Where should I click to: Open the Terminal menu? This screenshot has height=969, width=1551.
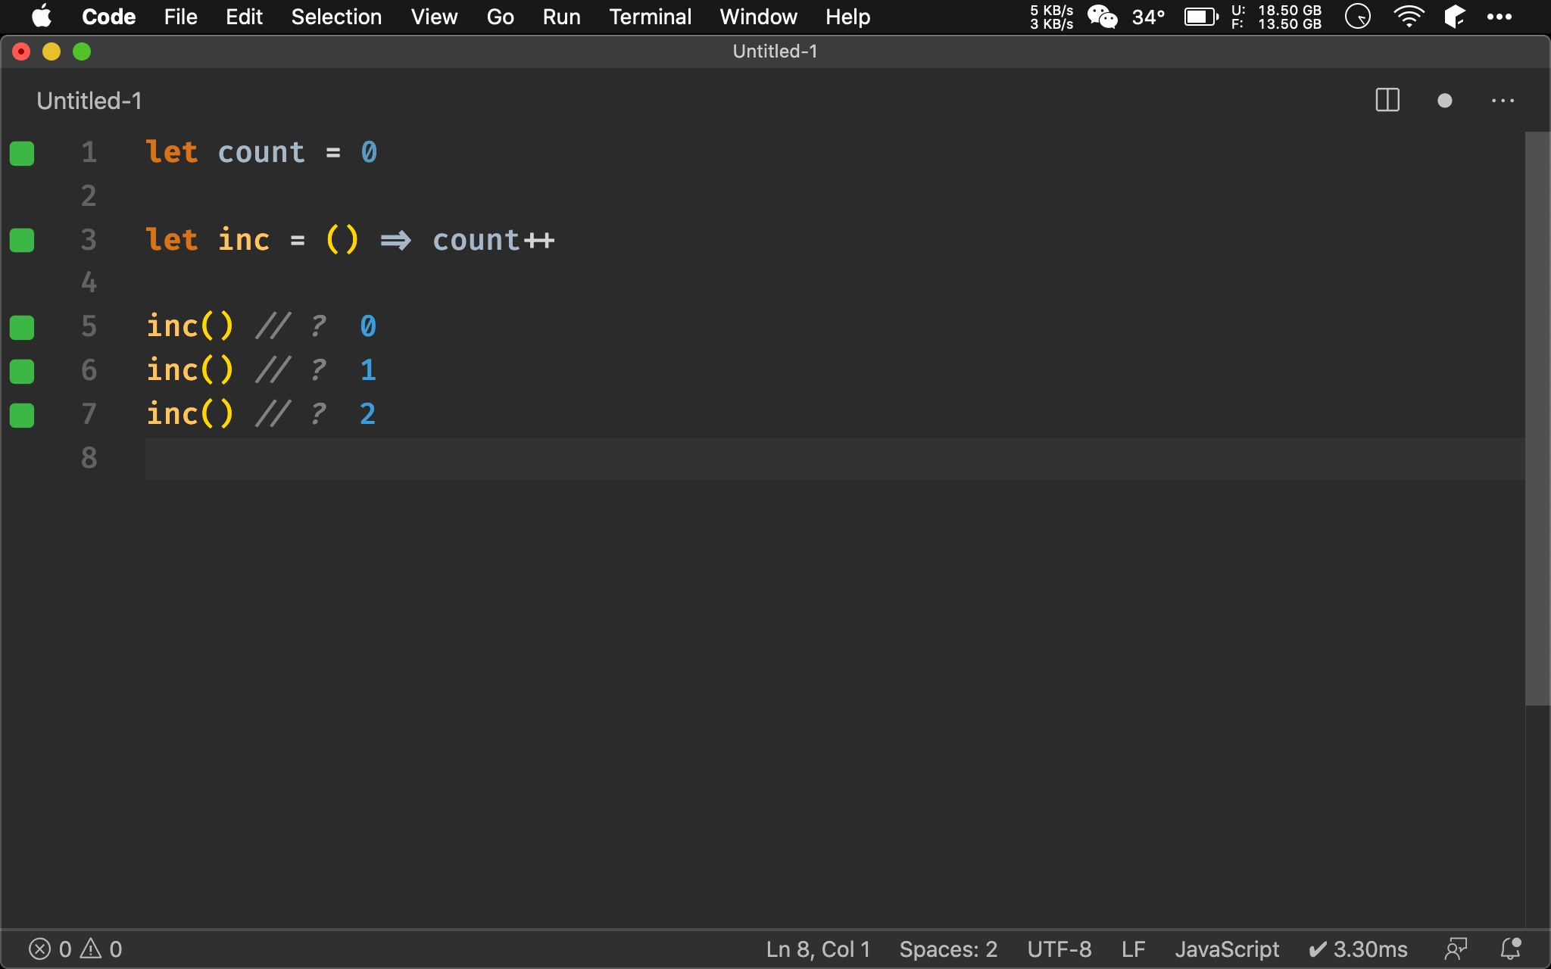(650, 17)
